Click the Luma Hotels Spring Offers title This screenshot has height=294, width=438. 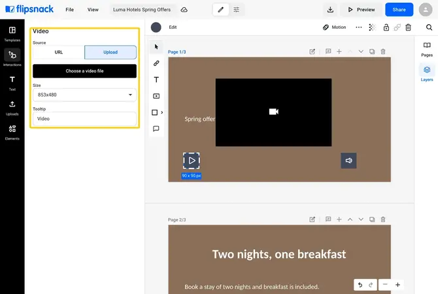(142, 10)
